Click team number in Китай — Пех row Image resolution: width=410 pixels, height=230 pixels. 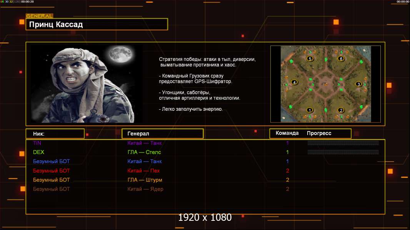pos(288,171)
